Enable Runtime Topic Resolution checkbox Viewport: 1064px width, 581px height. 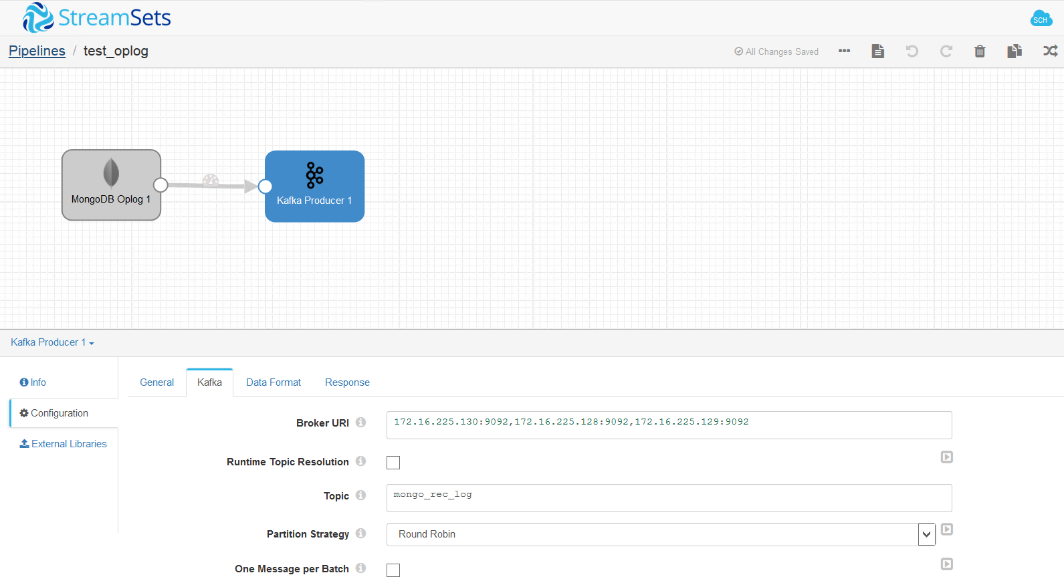coord(393,463)
